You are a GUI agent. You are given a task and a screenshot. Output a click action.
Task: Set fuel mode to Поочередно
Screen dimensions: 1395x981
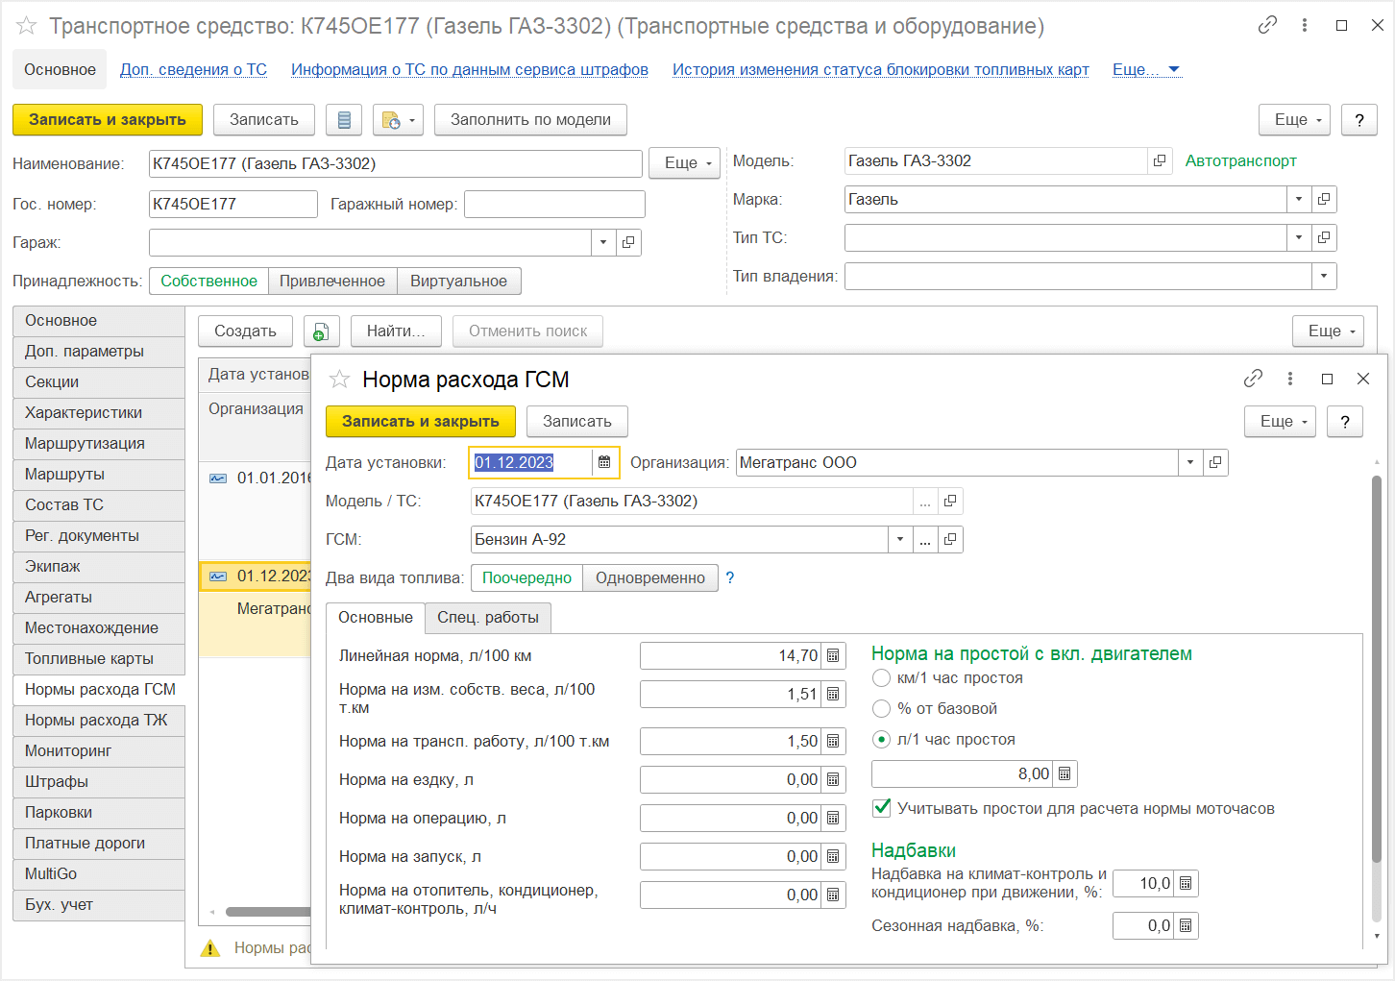coord(526,577)
